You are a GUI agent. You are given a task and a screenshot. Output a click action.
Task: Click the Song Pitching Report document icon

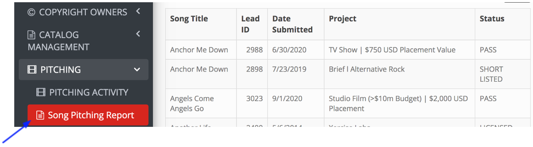click(x=40, y=115)
